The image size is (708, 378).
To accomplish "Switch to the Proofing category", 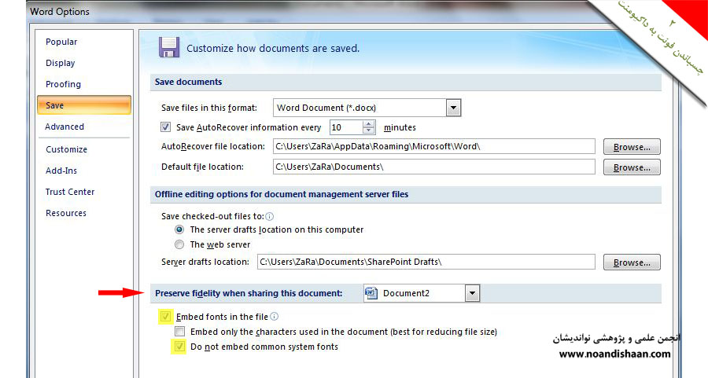I will (63, 84).
